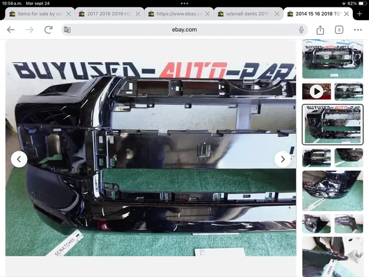Screen dimensions: 369x277
Task: Close the '2014 15 16 2018 TO' tab
Action: [347, 14]
